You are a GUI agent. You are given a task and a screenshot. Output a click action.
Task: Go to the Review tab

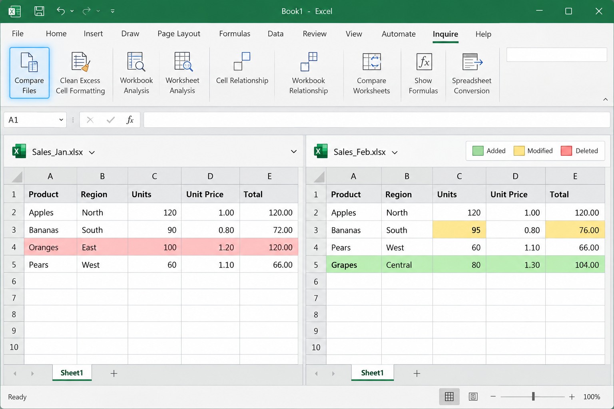click(315, 34)
